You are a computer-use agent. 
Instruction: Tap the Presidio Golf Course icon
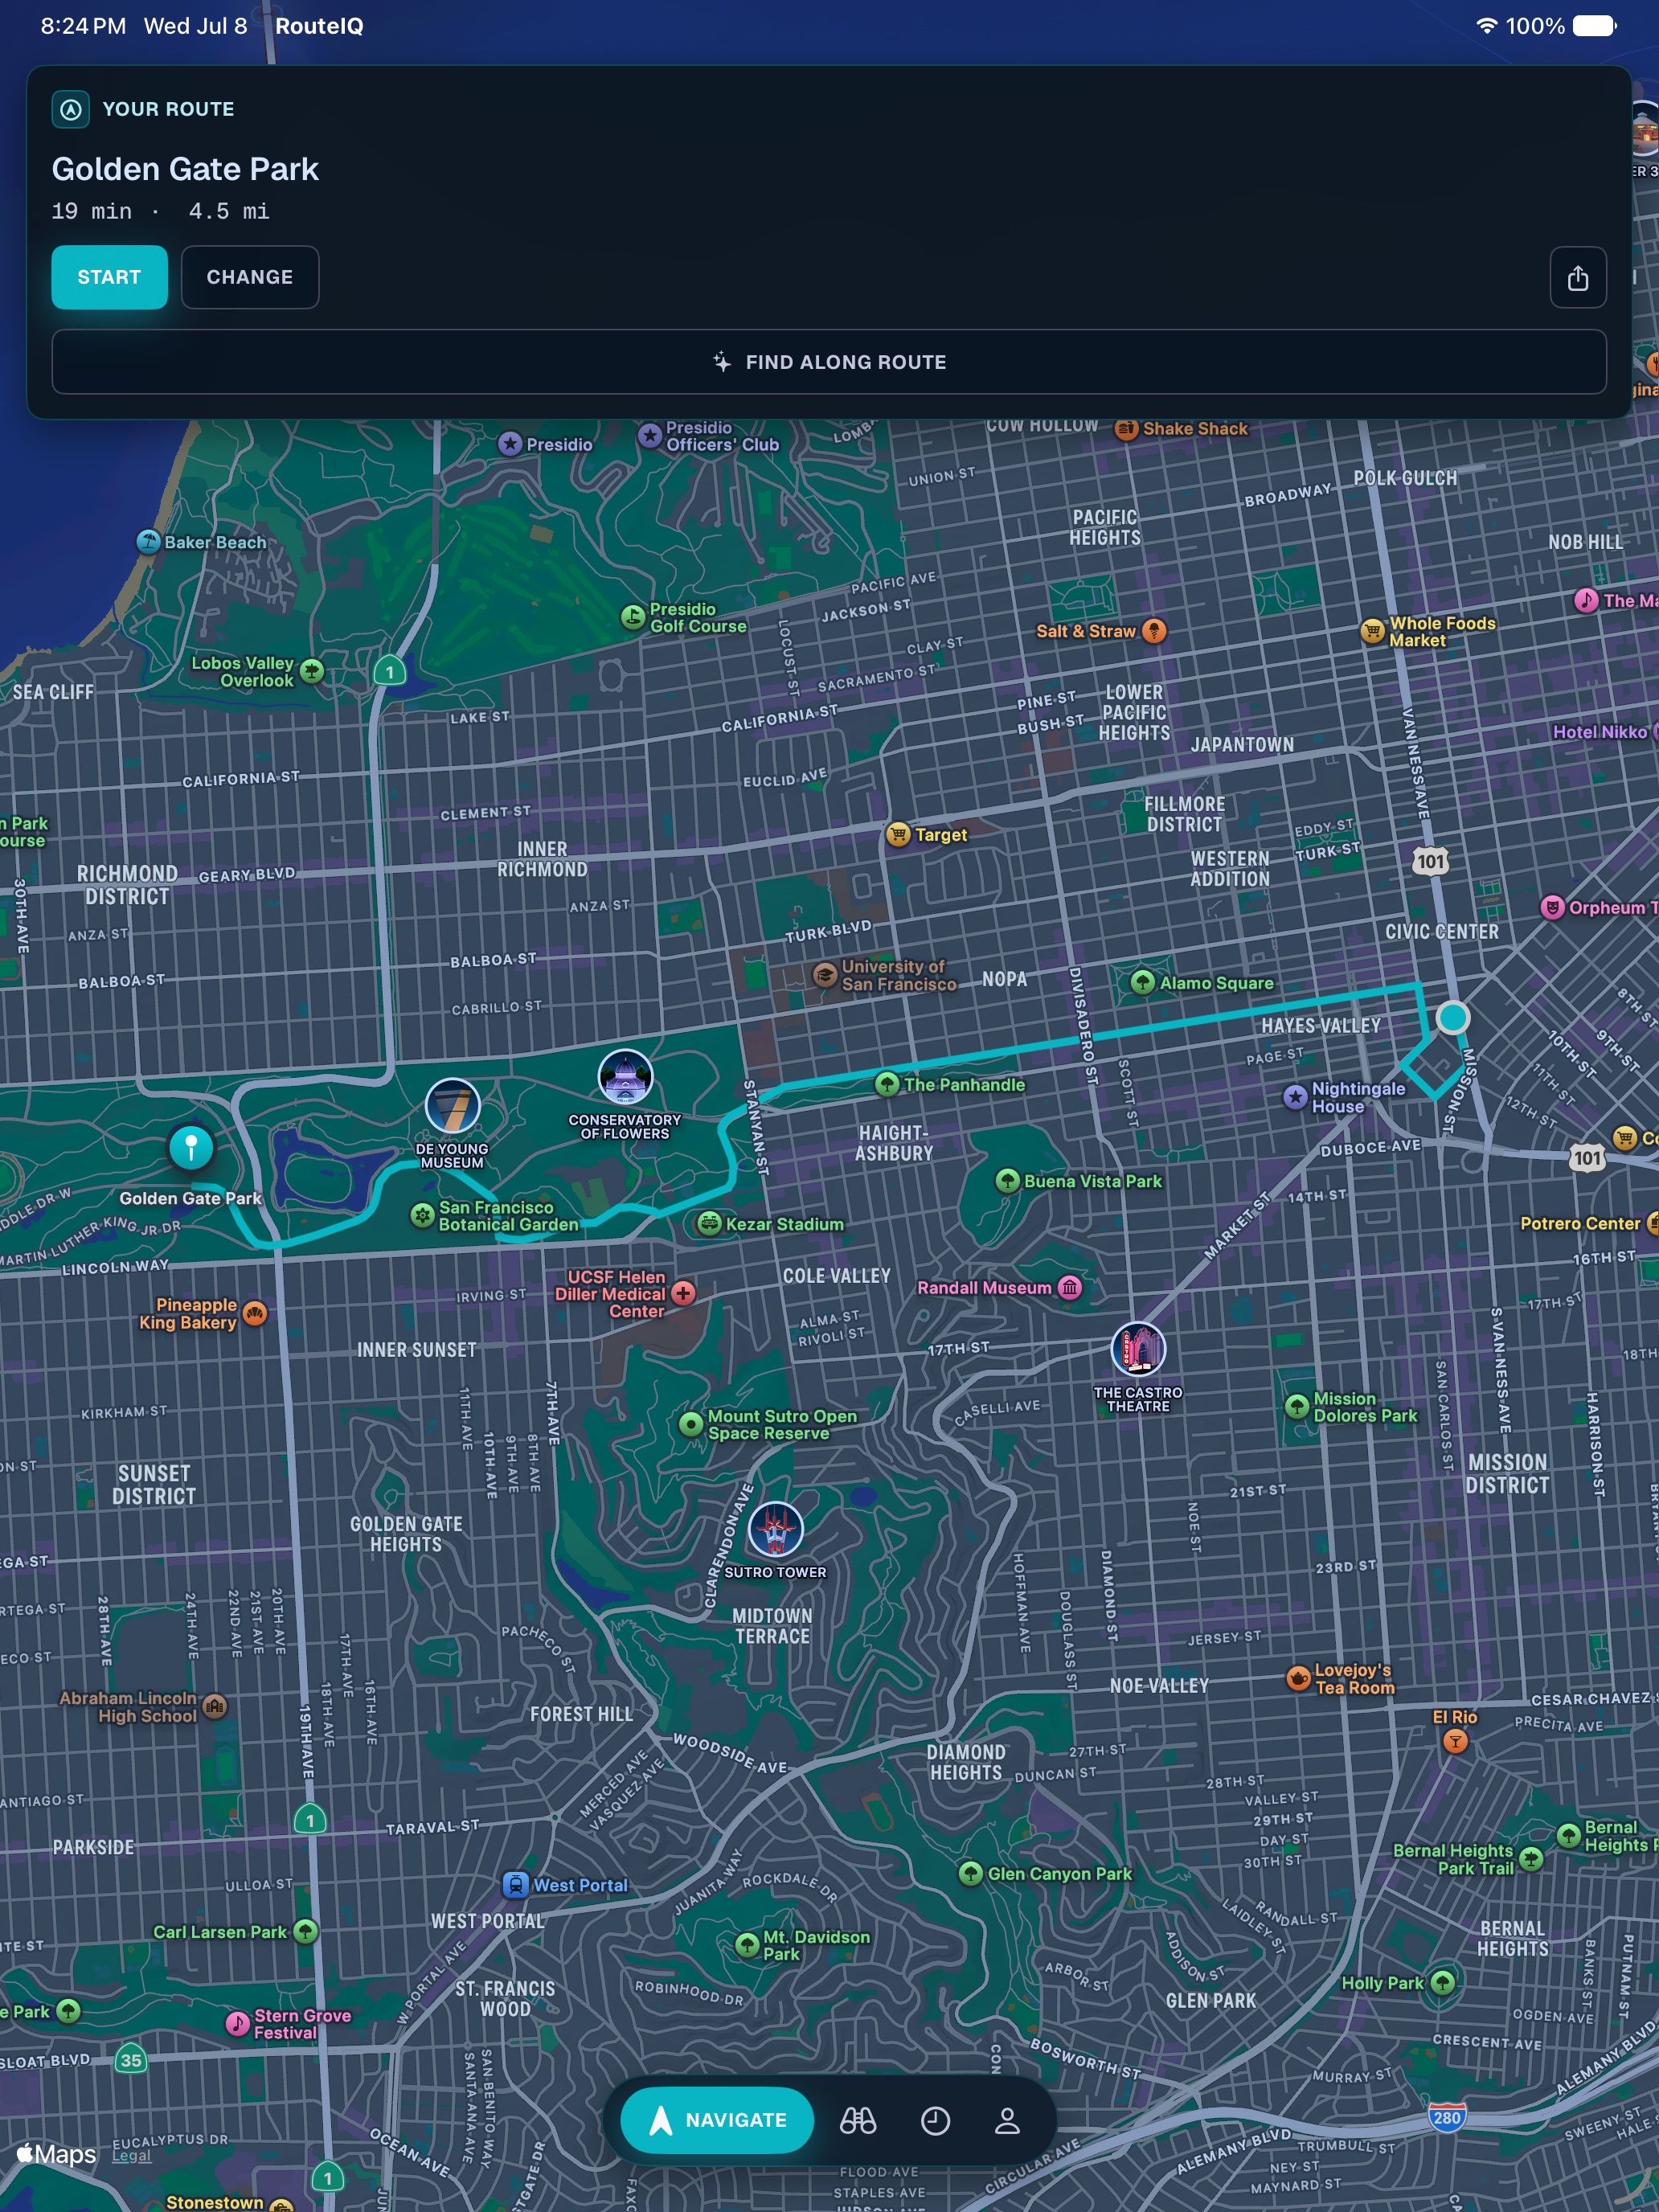click(x=633, y=617)
